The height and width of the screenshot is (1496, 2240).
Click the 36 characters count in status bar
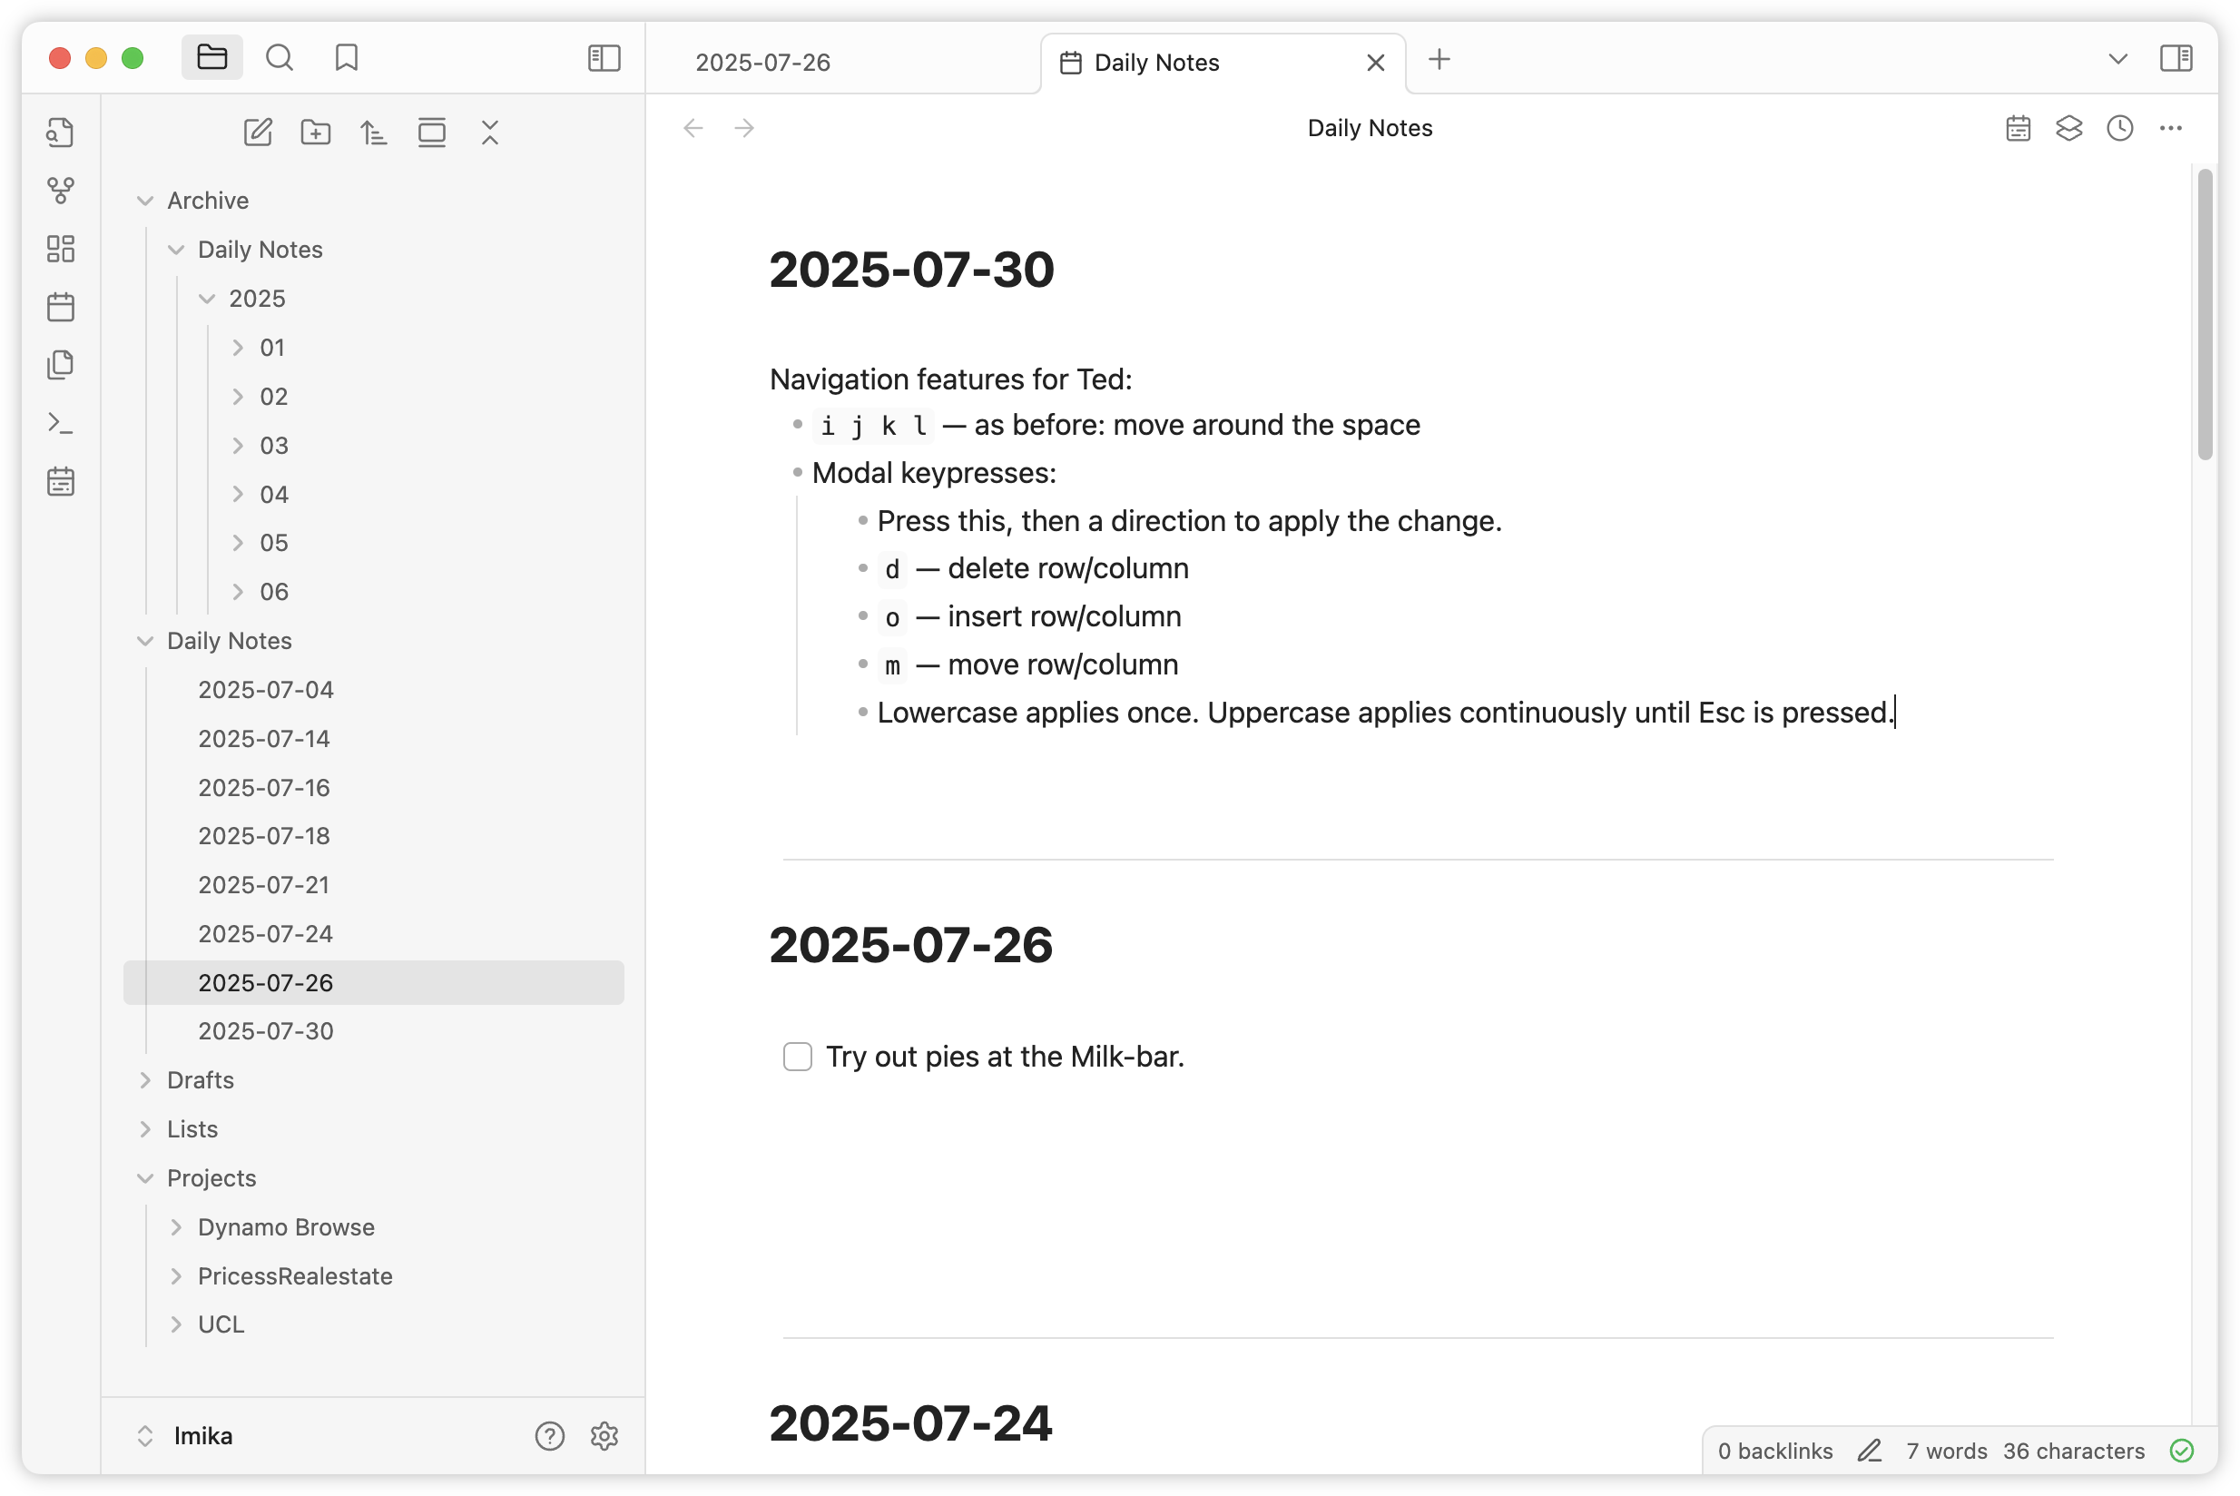[2073, 1452]
